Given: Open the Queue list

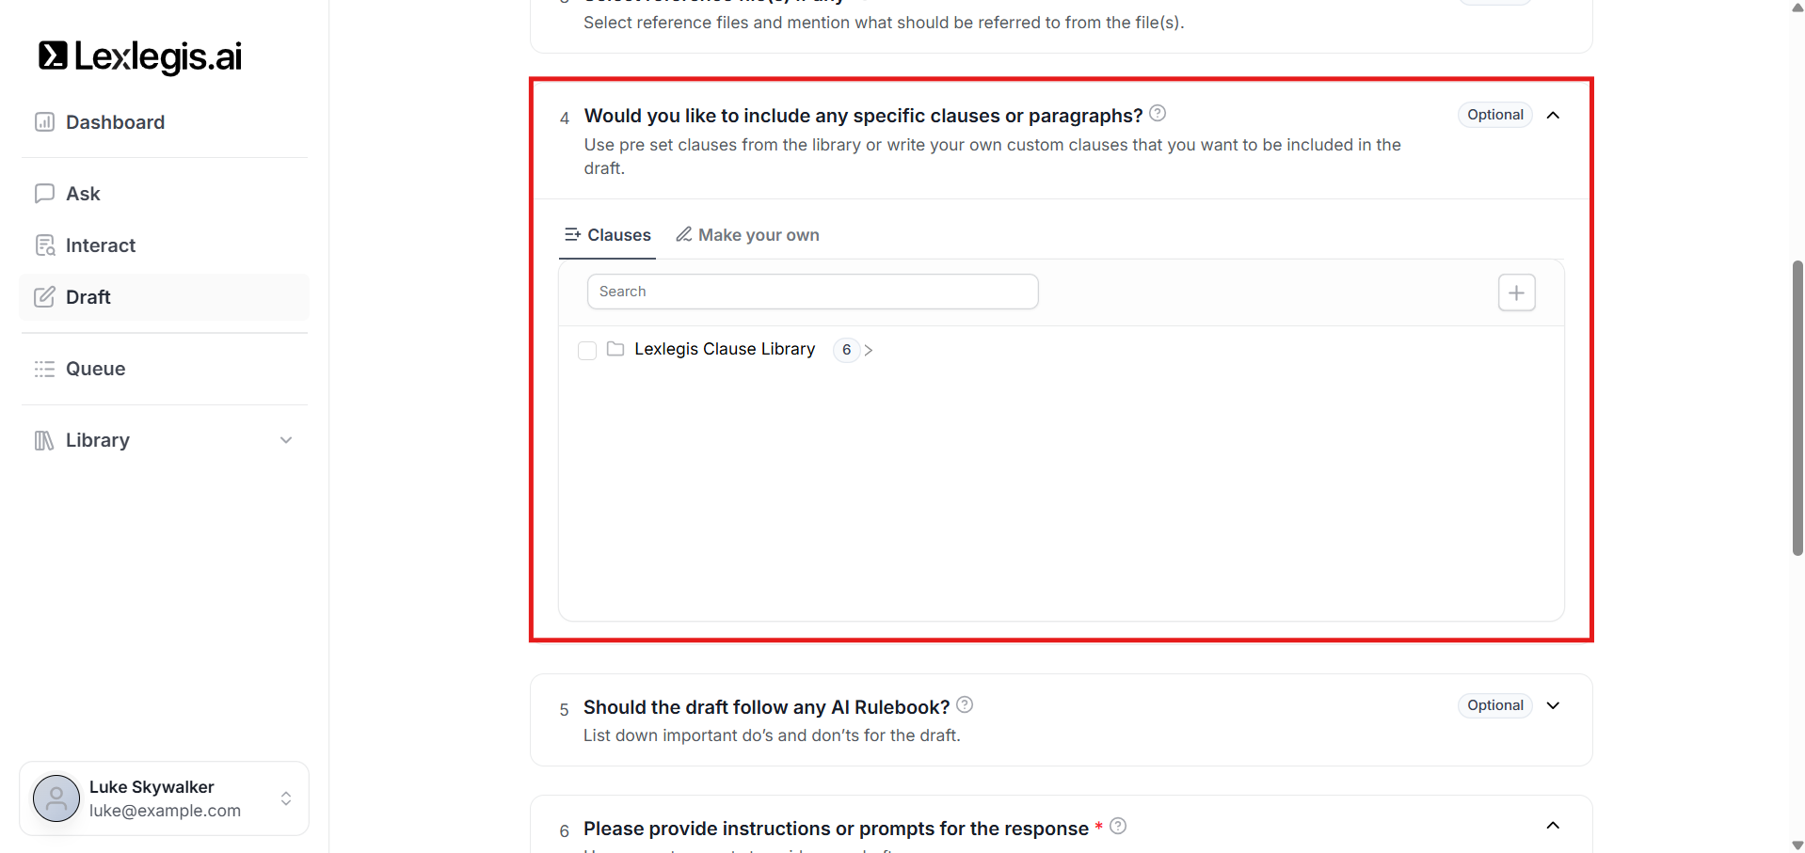Looking at the screenshot, I should click(95, 369).
